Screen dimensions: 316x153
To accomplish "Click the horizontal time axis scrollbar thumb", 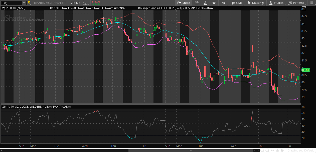I will tap(191, 150).
